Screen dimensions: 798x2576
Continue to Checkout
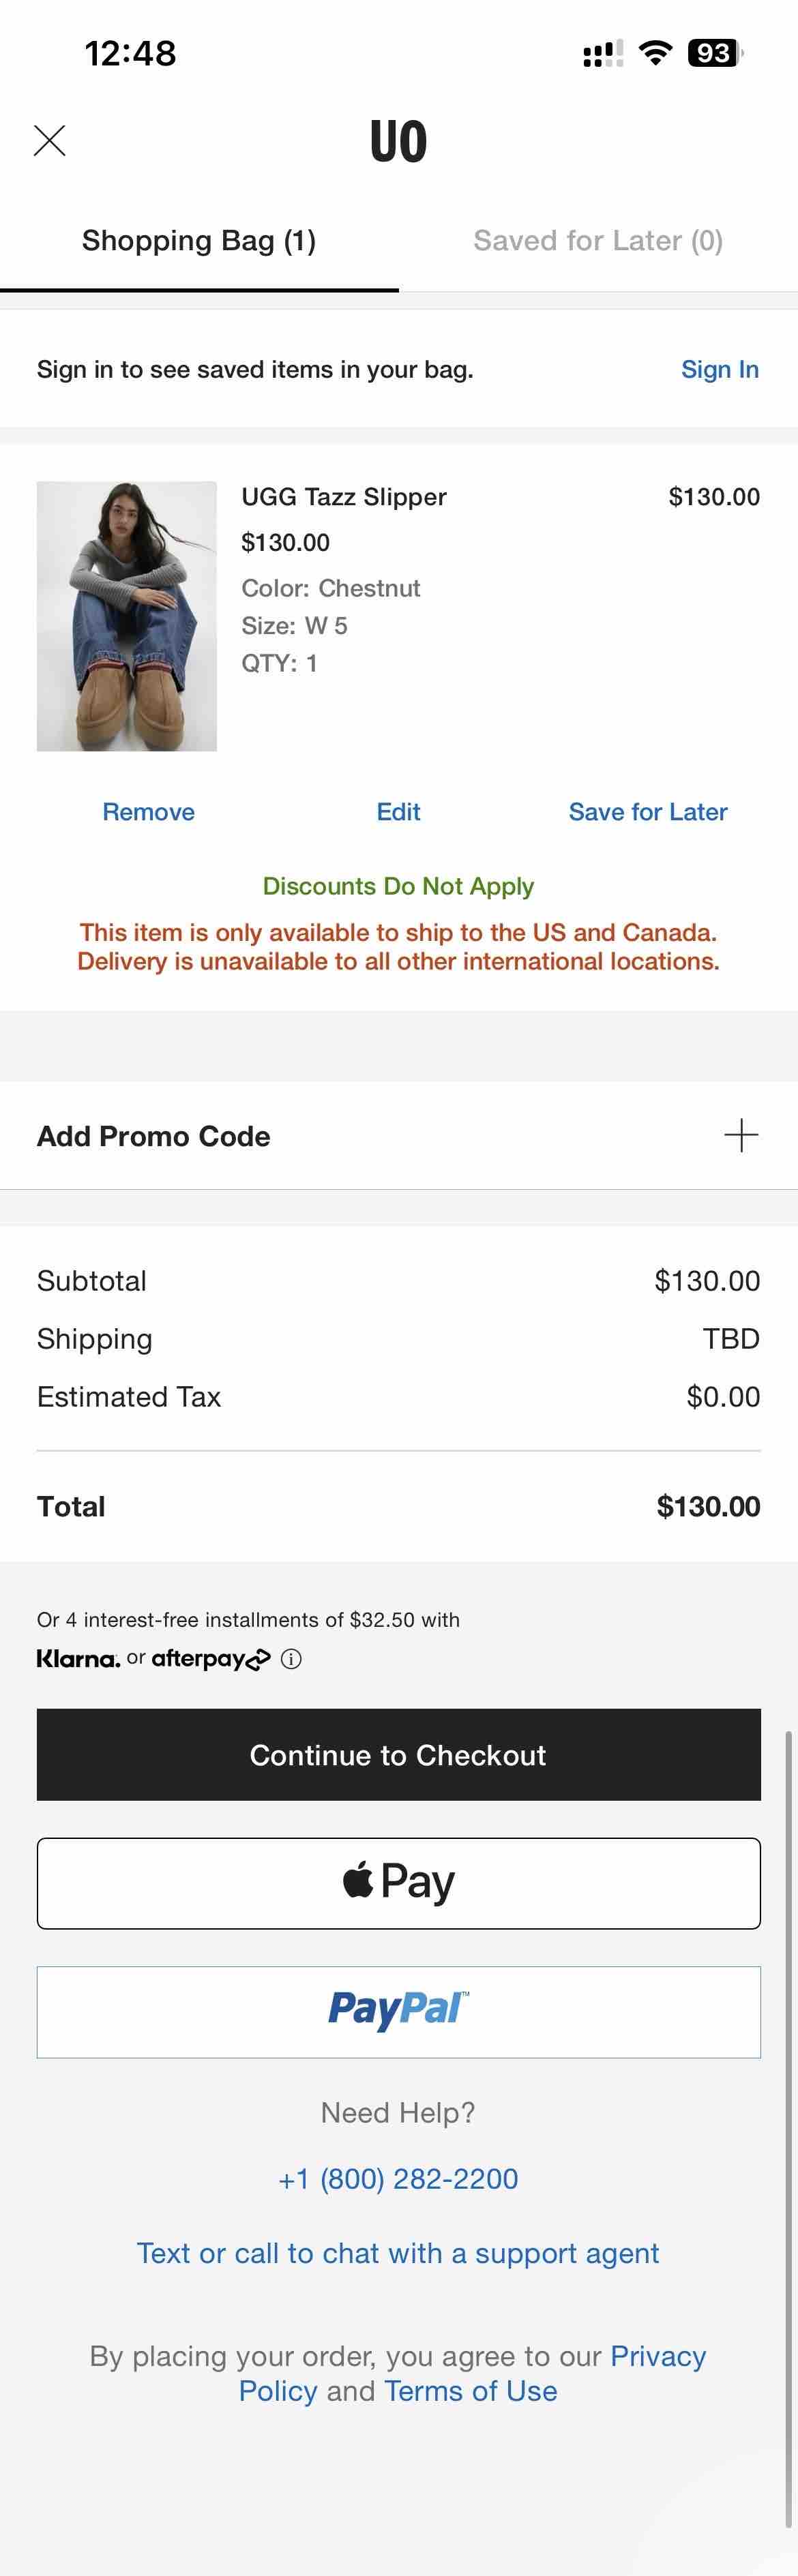point(399,1754)
